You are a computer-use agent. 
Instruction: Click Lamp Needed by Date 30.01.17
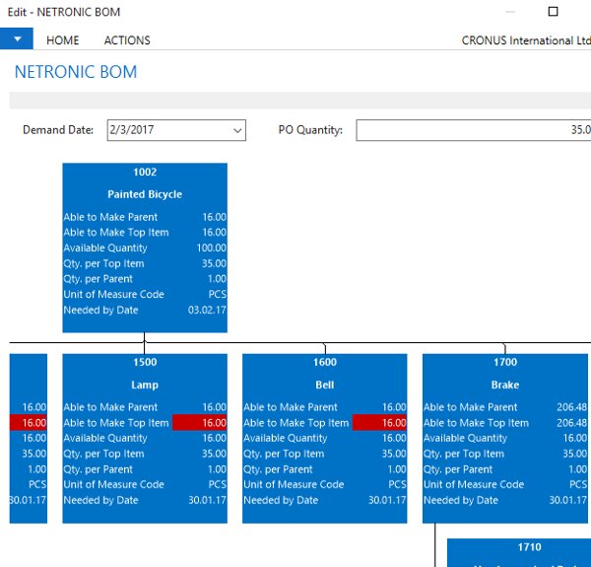click(207, 501)
